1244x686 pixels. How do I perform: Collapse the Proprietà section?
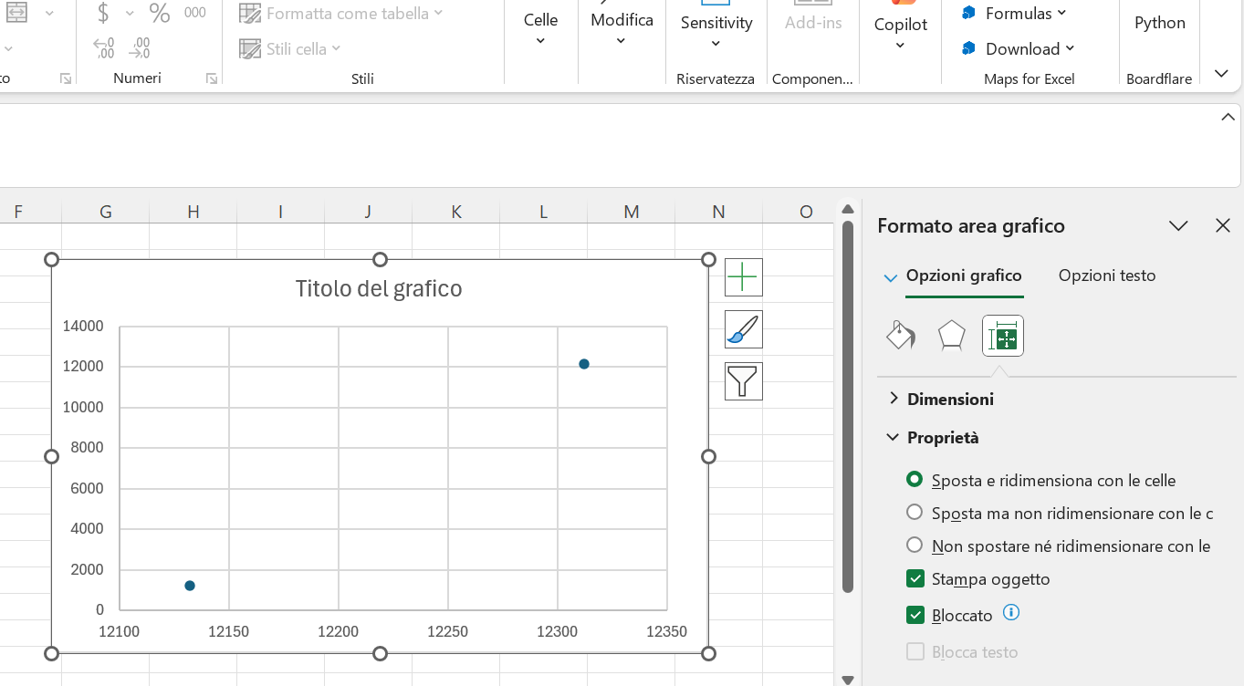click(x=933, y=438)
